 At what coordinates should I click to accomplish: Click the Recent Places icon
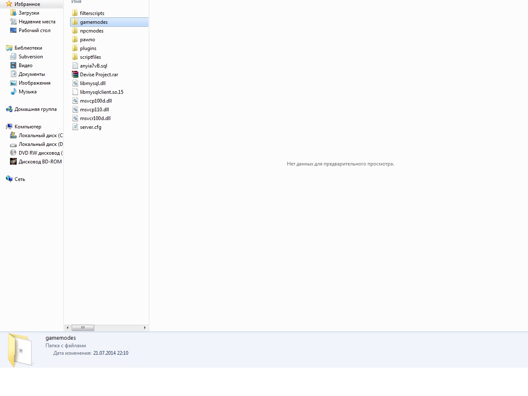pyautogui.click(x=13, y=21)
